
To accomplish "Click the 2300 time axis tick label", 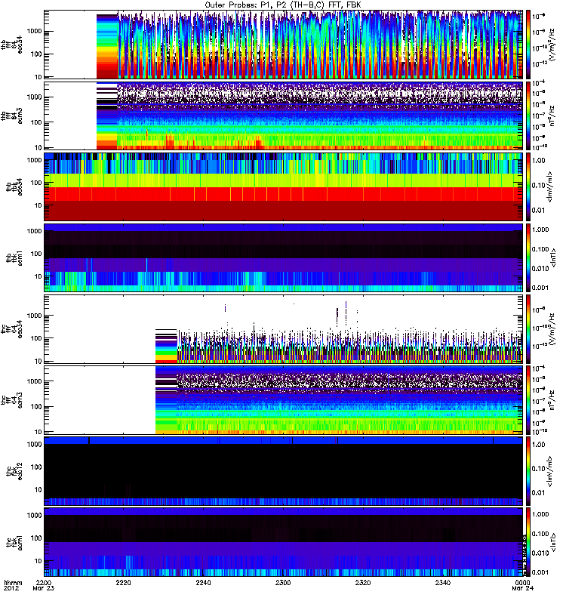I will pos(283,584).
